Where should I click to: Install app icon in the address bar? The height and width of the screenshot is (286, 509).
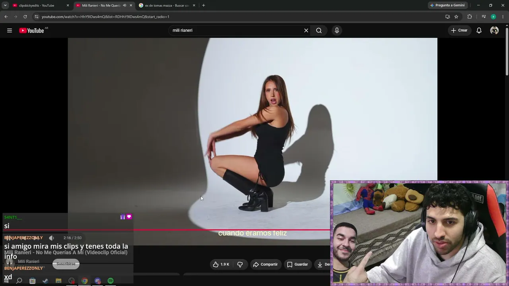point(447,17)
